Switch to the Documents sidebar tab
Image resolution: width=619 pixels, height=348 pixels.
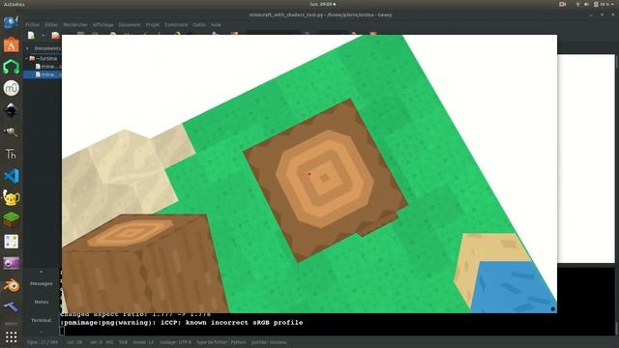47,48
